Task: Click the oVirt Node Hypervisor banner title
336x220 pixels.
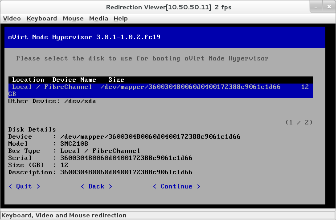Action: (x=84, y=37)
